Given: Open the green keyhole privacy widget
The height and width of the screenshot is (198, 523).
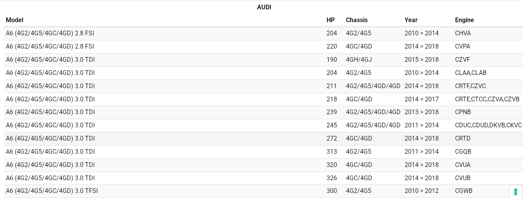Looking at the screenshot, I should [x=515, y=191].
